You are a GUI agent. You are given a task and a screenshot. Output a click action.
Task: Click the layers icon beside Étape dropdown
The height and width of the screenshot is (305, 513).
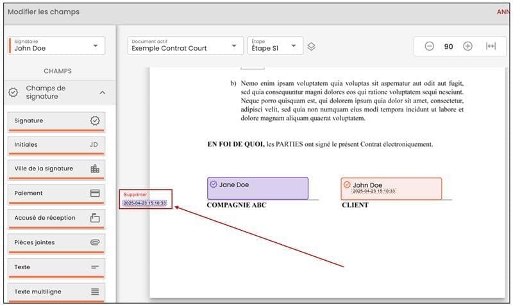pos(311,46)
